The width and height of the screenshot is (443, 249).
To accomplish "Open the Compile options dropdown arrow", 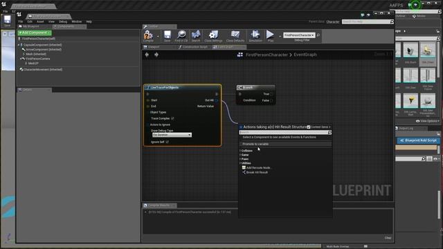I will coord(158,36).
